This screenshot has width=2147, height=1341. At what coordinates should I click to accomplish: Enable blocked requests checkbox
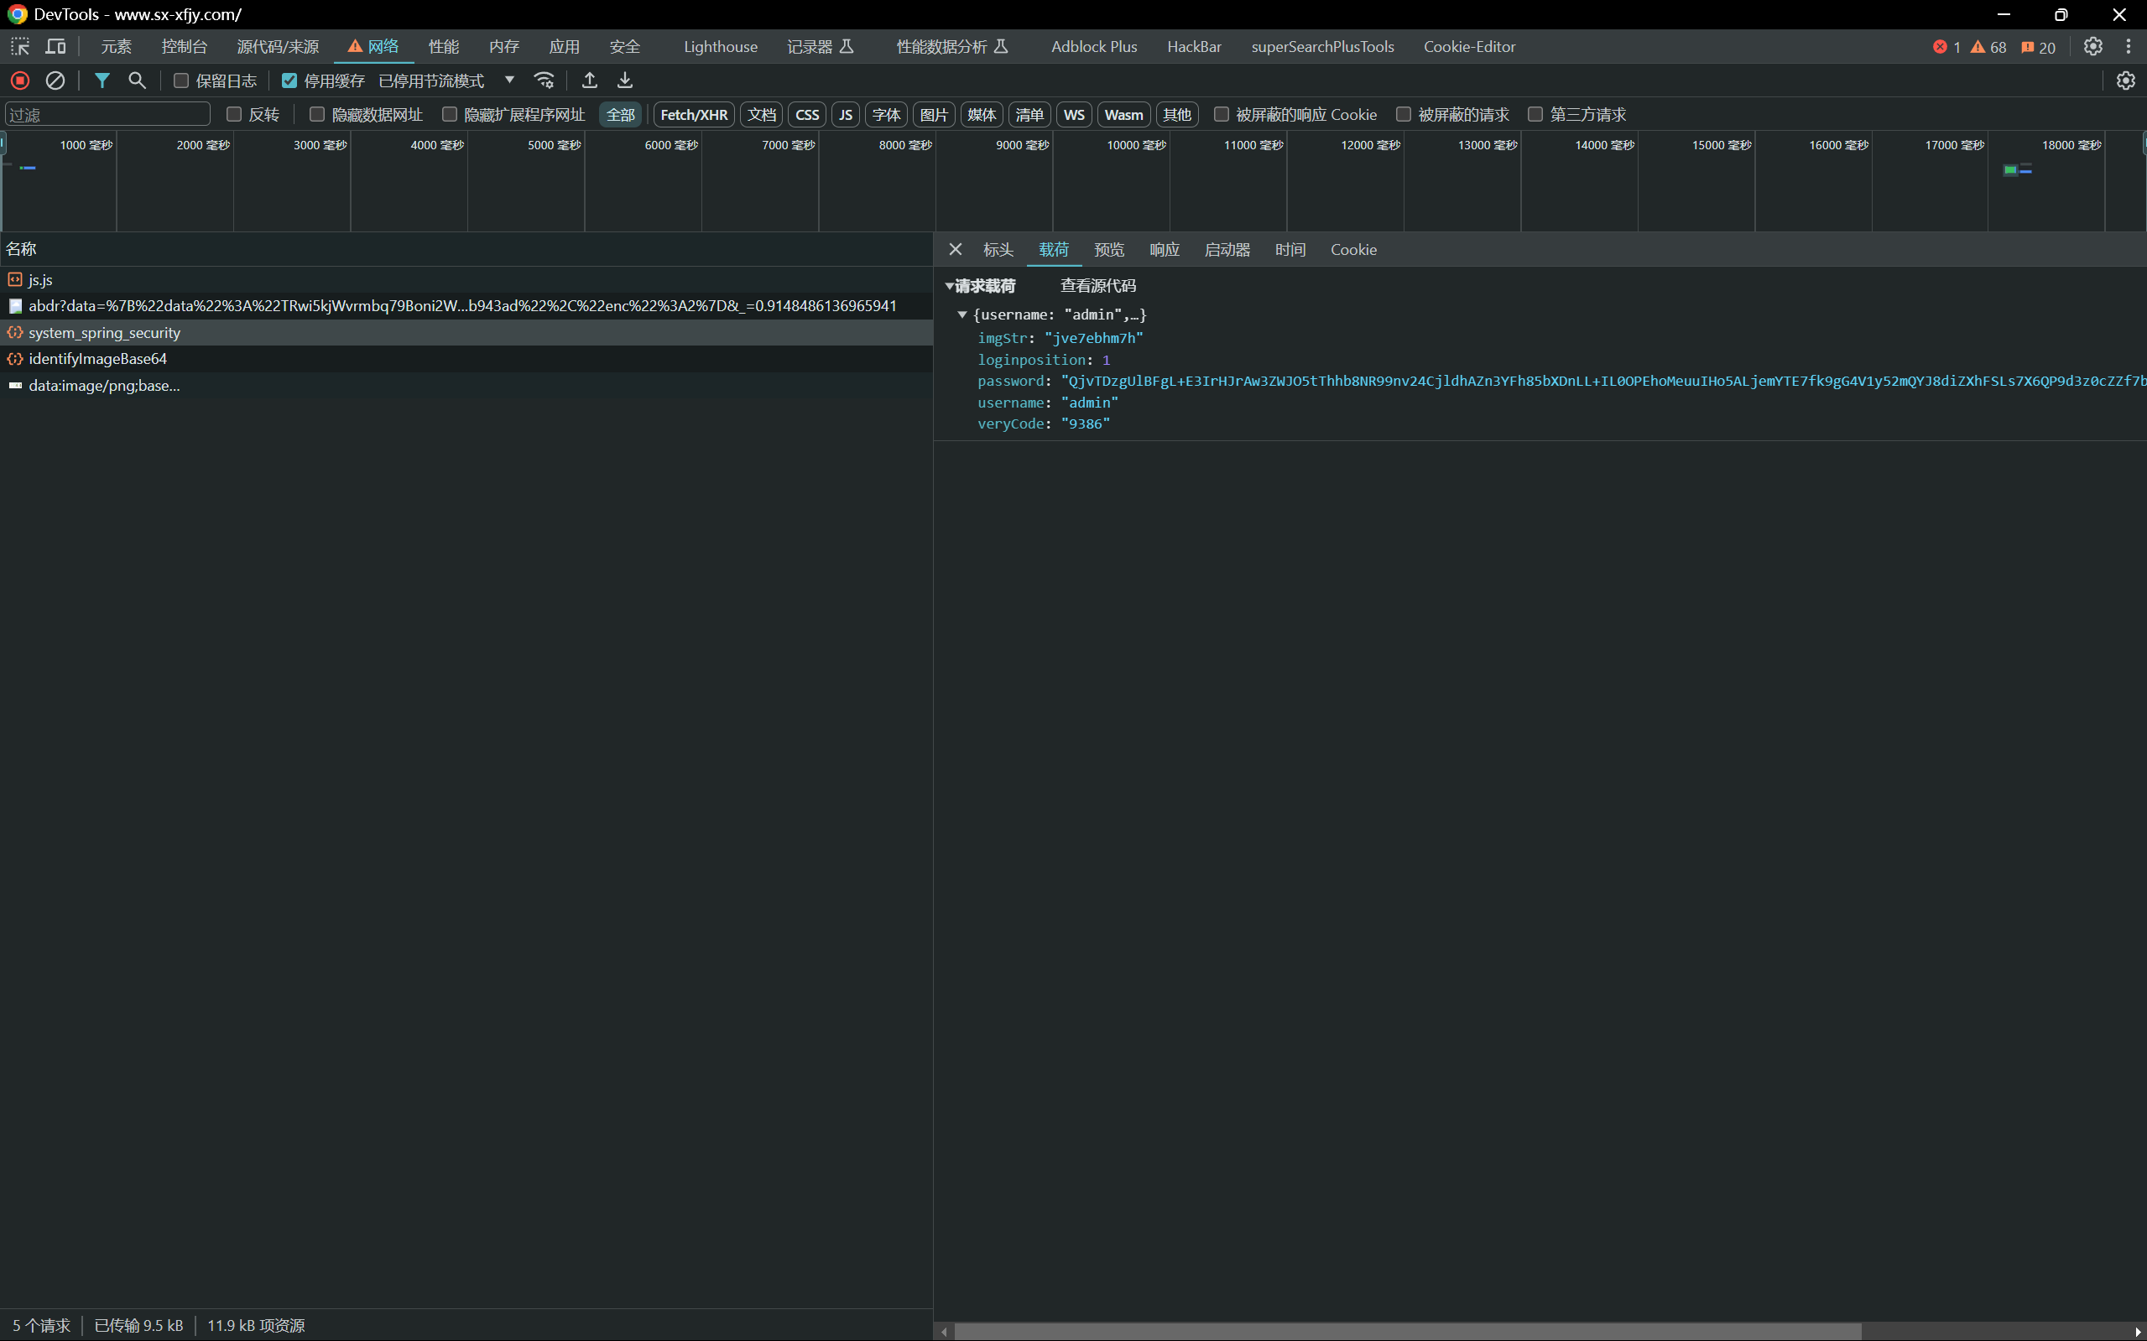click(x=1404, y=114)
